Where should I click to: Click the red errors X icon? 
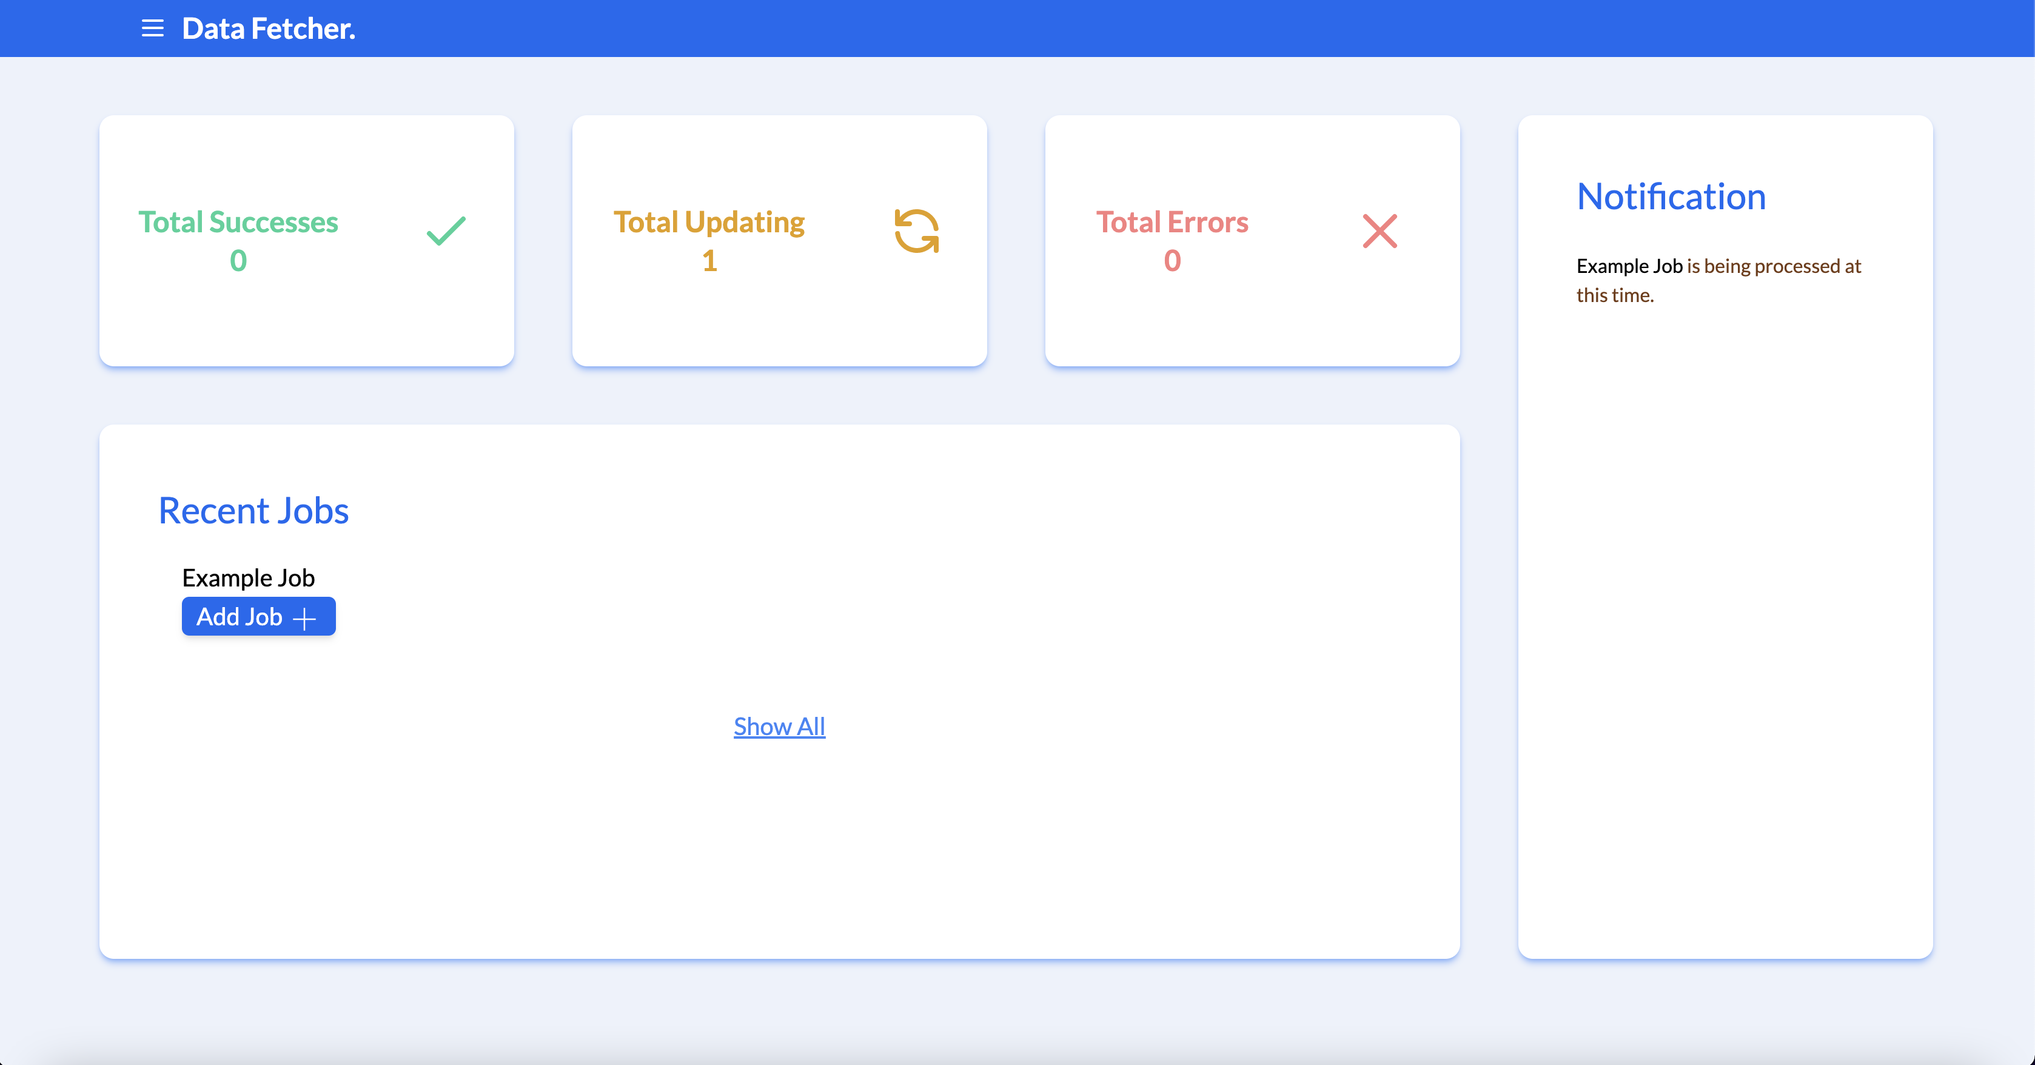(1380, 230)
